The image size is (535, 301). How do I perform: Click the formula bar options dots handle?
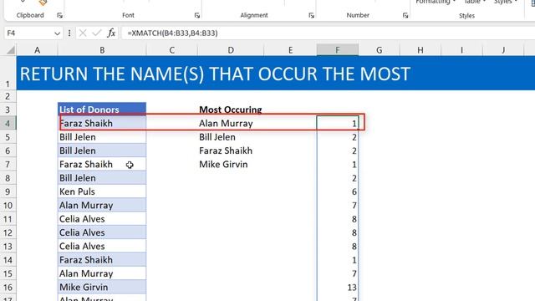coord(69,33)
